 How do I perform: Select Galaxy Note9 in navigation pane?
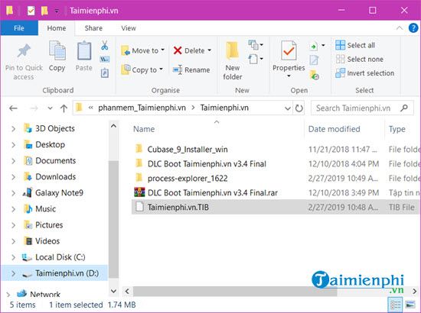point(59,193)
